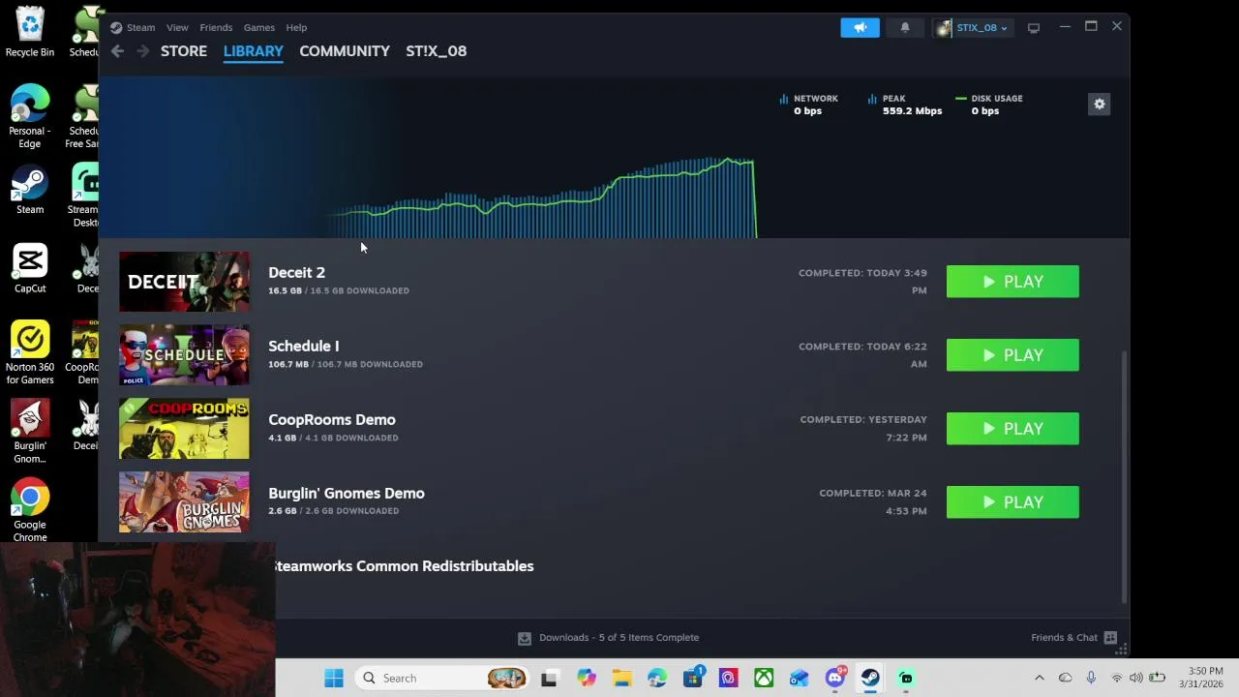Play Deceit 2
This screenshot has width=1239, height=697.
[x=1012, y=282]
